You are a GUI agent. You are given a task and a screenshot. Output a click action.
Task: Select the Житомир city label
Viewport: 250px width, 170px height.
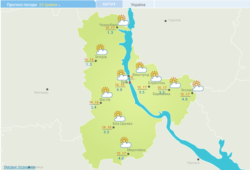[x=41, y=93]
